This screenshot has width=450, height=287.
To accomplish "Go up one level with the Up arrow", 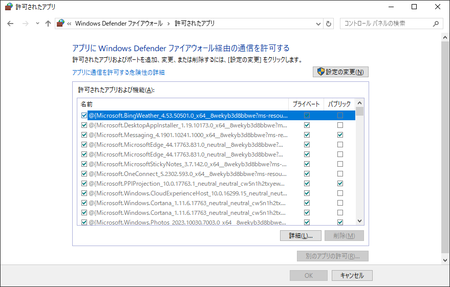I will pos(48,24).
